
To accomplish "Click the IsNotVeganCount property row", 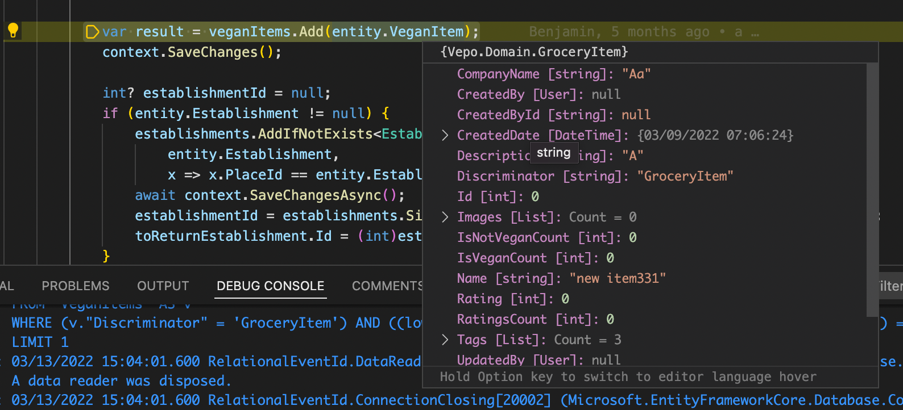I will pyautogui.click(x=547, y=237).
